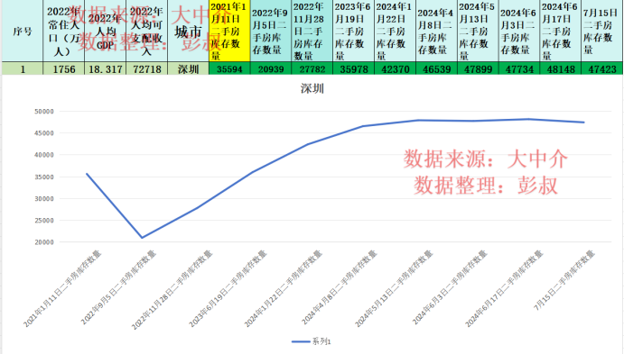Screen dimensions: 624x354
Task: Select the cell showing 42370
Action: (396, 68)
